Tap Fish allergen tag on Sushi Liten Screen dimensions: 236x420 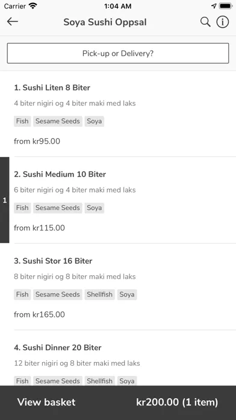pos(22,121)
